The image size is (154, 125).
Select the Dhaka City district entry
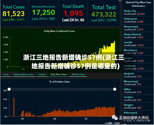138,12
